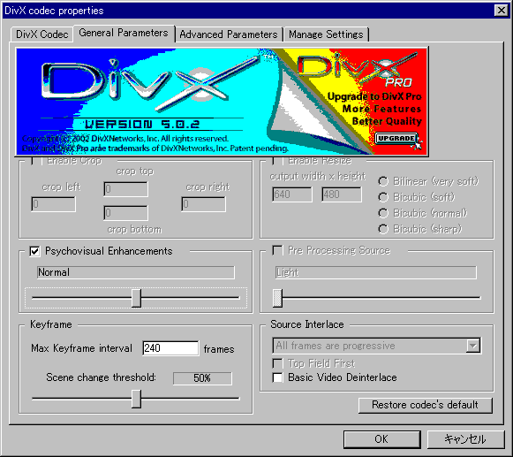This screenshot has width=513, height=457.
Task: Click the 'frames' unit label
Action: click(x=219, y=349)
